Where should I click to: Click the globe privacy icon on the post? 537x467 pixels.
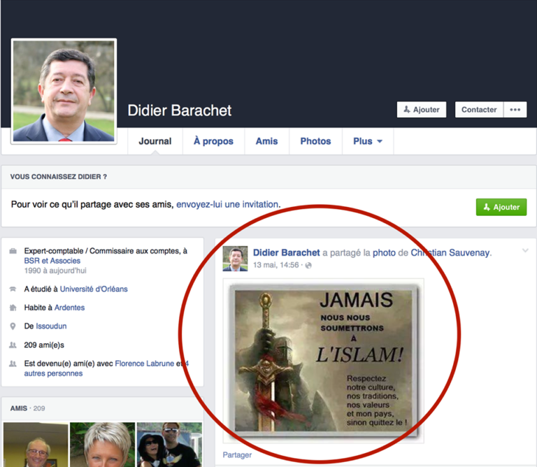click(308, 266)
